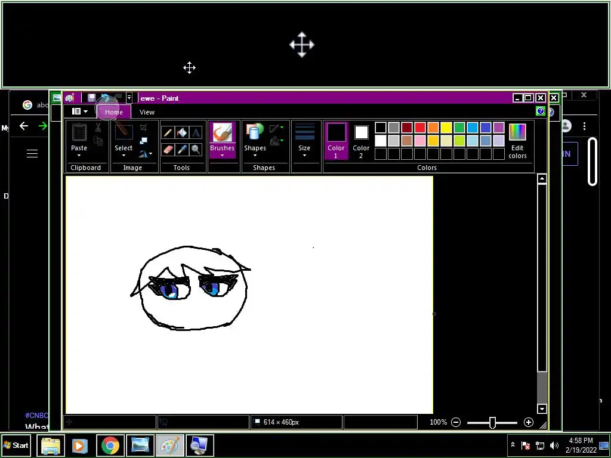Image resolution: width=611 pixels, height=458 pixels.
Task: Click the Paint app icon in title bar
Action: 70,98
